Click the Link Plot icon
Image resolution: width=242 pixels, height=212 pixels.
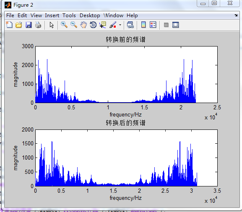(130, 25)
